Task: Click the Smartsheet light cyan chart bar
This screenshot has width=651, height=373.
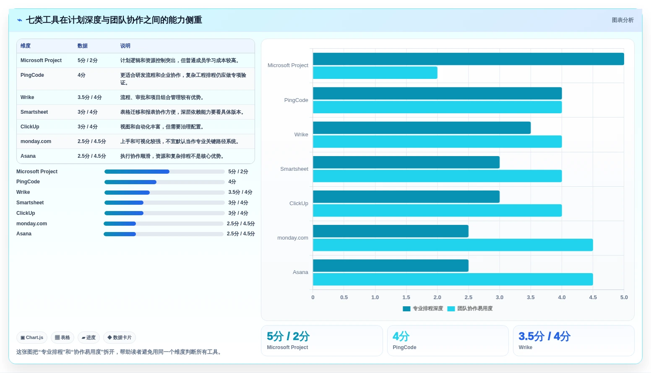Action: pyautogui.click(x=437, y=176)
